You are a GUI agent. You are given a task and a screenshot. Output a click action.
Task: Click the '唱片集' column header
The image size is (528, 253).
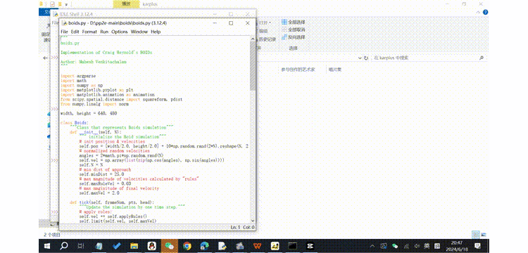point(335,70)
